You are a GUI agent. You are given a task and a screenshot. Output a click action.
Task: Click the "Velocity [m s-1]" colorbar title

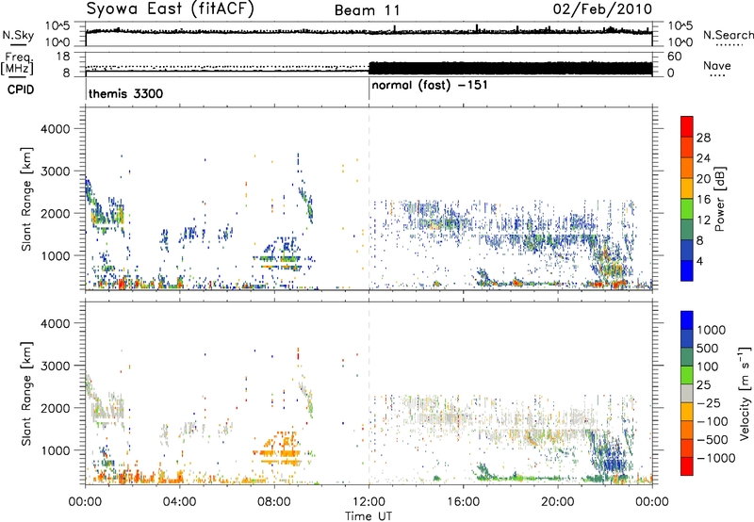(745, 393)
